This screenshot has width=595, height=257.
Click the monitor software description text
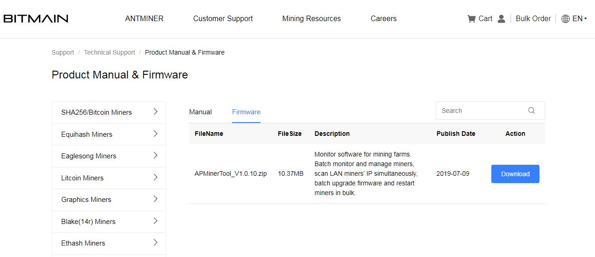click(x=366, y=173)
